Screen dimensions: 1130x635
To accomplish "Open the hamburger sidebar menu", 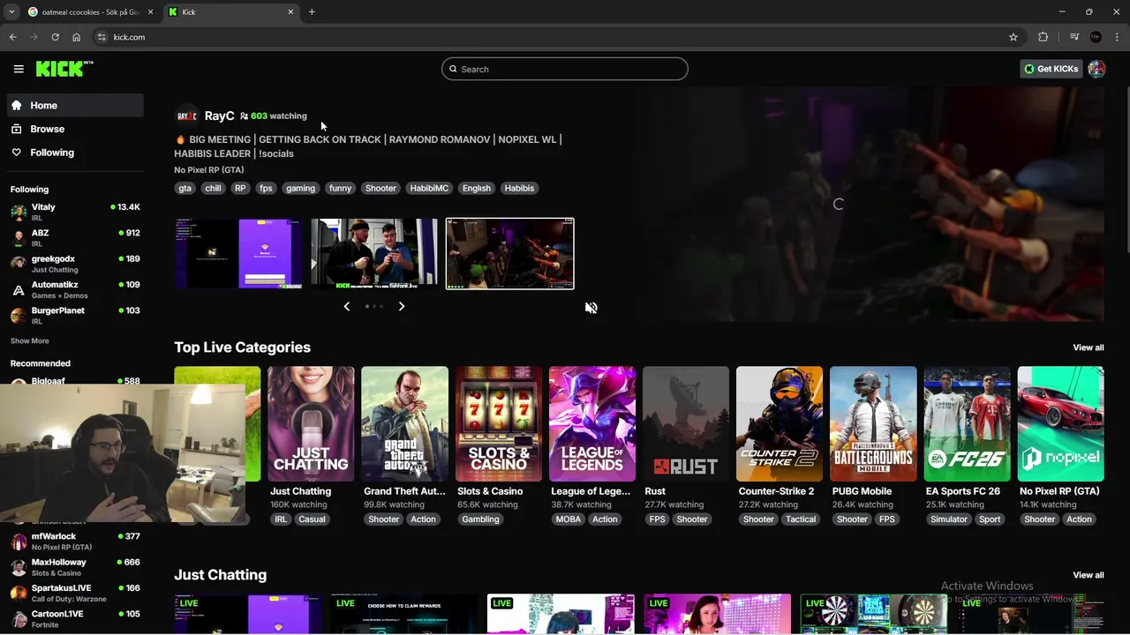I will (x=19, y=69).
